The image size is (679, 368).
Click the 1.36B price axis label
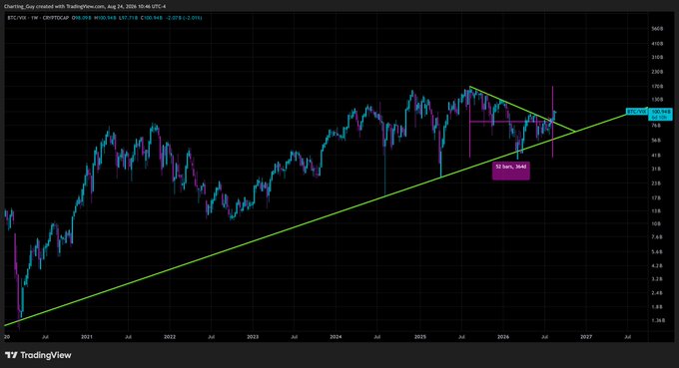click(657, 320)
